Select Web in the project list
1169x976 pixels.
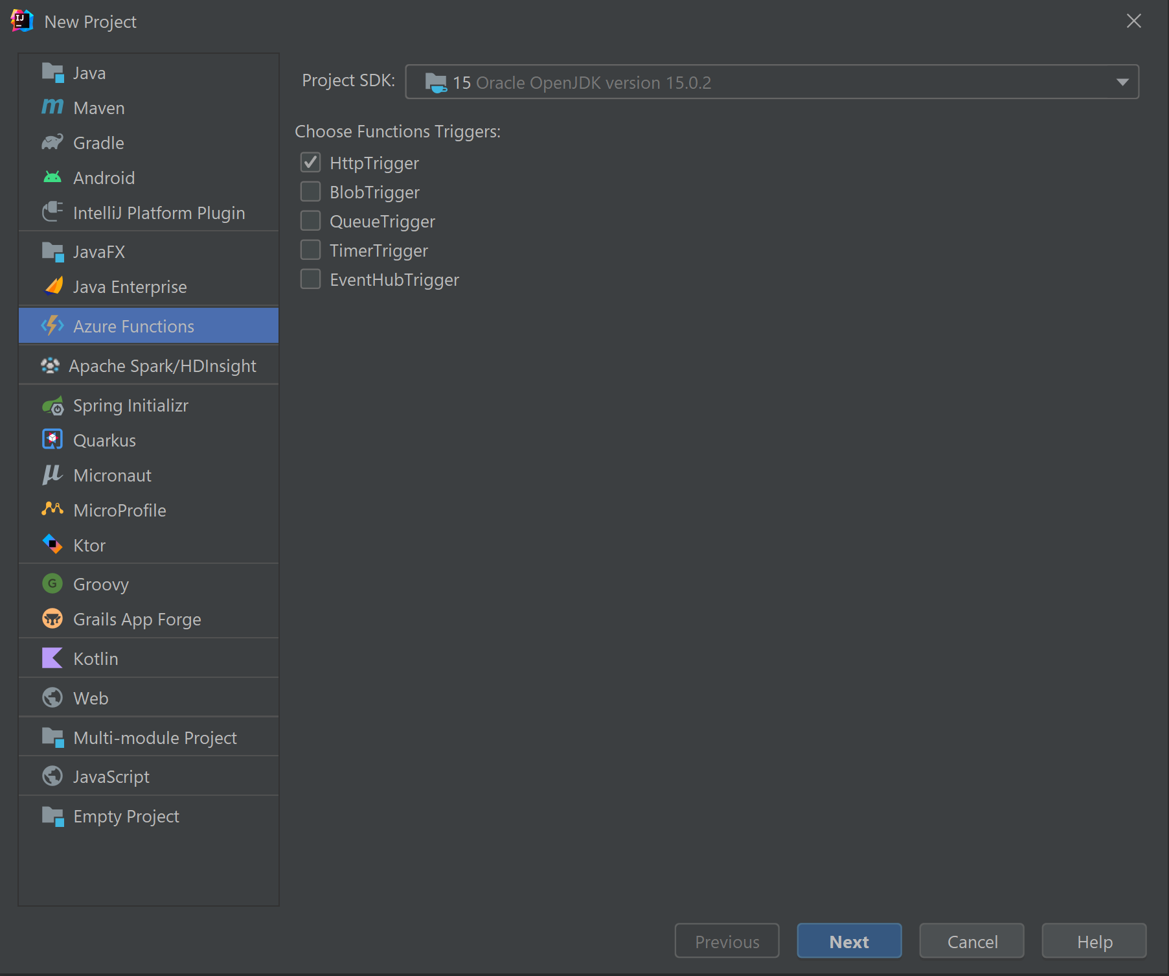[149, 698]
